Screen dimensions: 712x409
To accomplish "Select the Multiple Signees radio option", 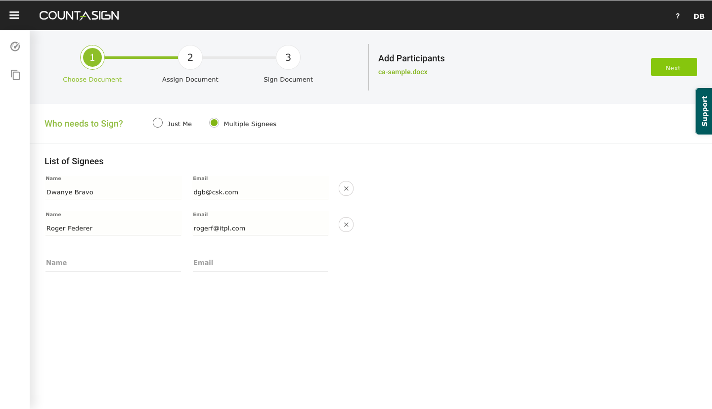I will point(214,123).
